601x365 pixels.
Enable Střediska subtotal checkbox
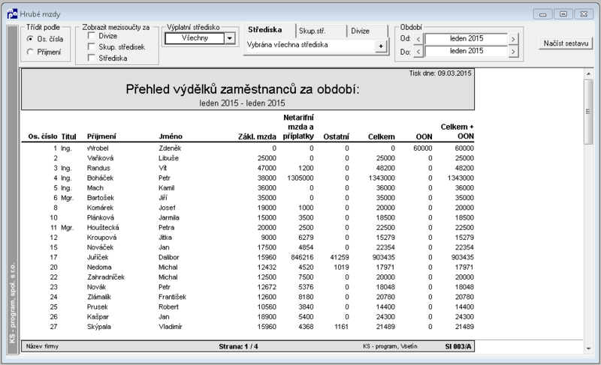91,58
